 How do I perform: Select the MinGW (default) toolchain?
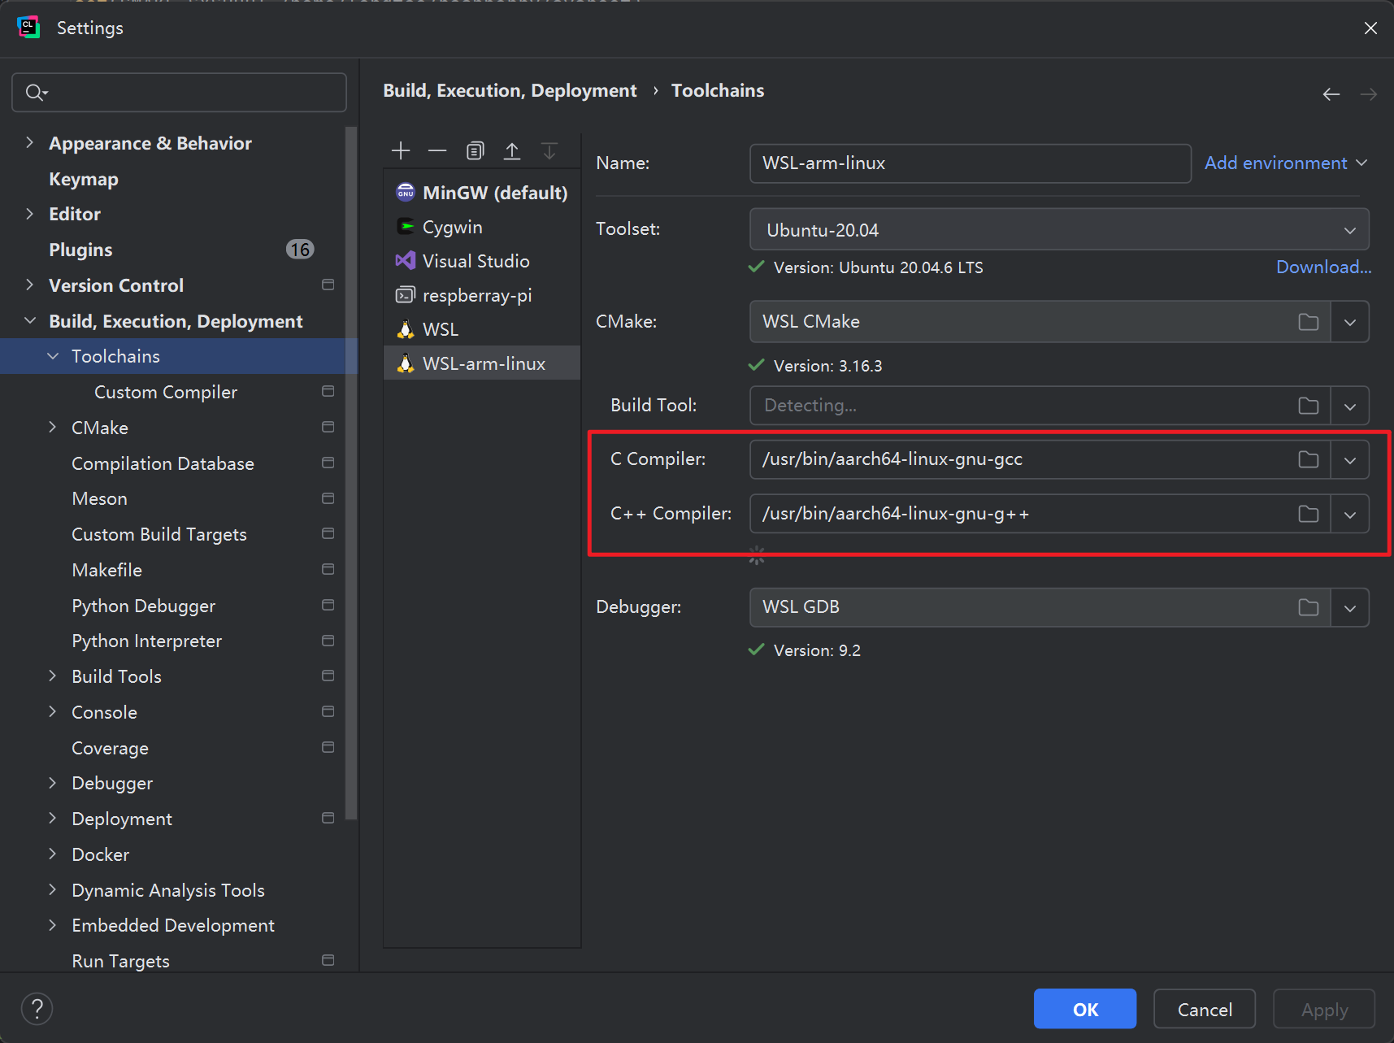pyautogui.click(x=494, y=193)
